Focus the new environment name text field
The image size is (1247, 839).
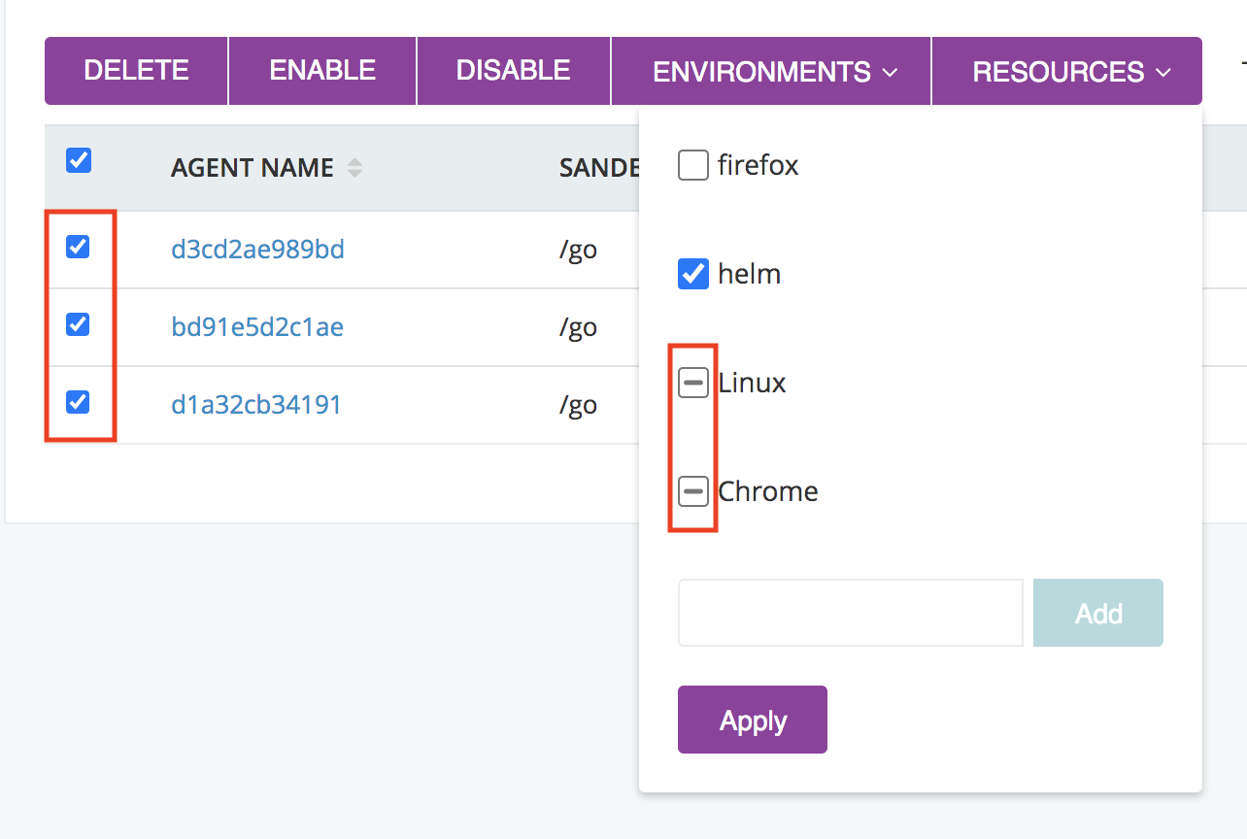[851, 614]
